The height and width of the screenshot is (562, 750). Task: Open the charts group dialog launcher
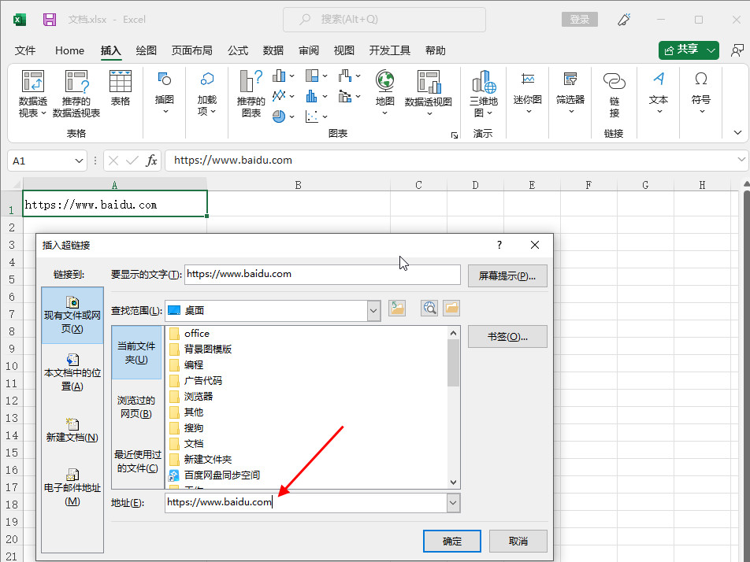(454, 135)
